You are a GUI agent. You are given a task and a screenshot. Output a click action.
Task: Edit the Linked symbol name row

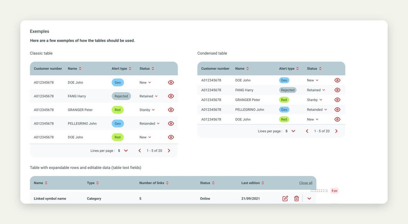[285, 199]
